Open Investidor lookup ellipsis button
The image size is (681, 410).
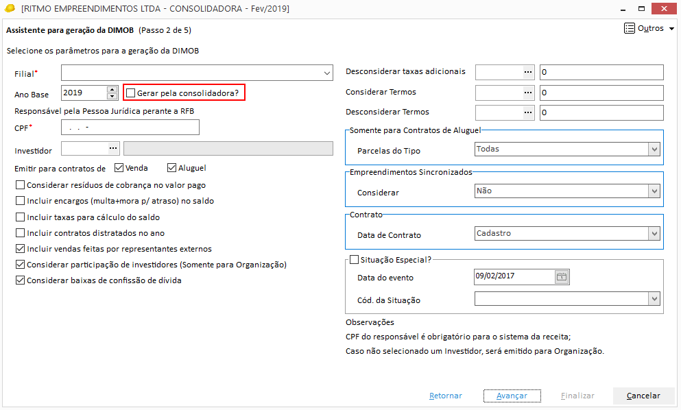[112, 148]
